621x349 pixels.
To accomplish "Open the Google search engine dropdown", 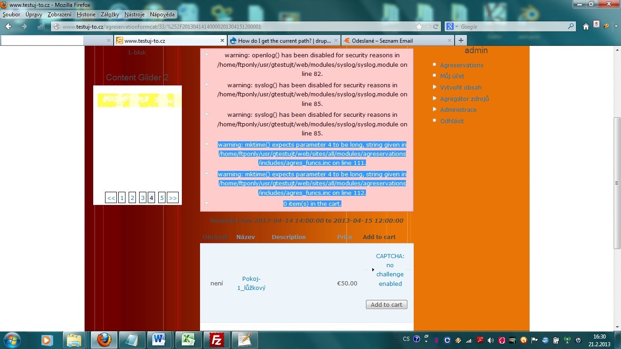I will (456, 26).
